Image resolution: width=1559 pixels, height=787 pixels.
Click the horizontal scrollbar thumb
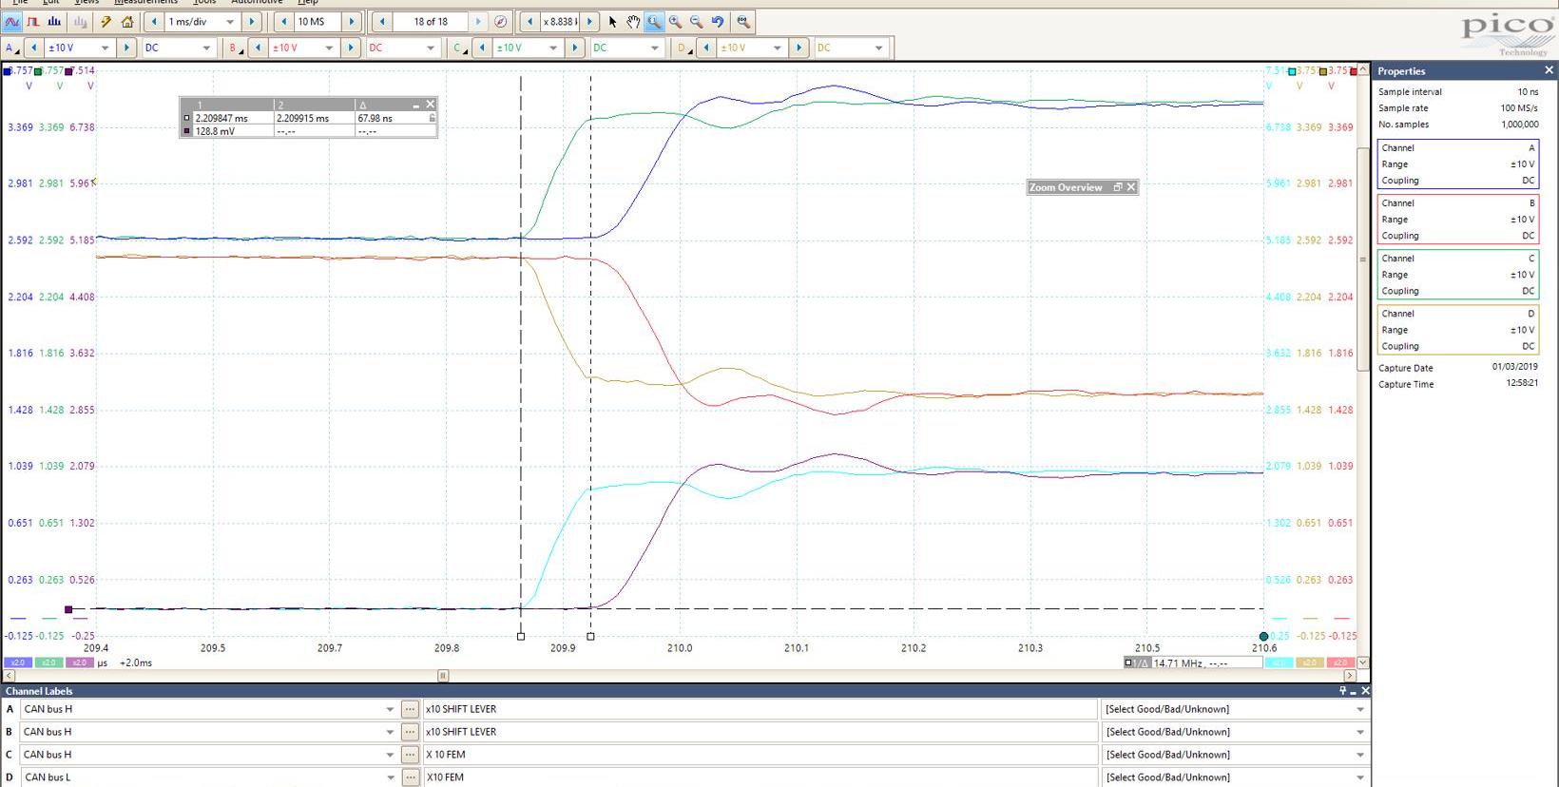pos(443,676)
